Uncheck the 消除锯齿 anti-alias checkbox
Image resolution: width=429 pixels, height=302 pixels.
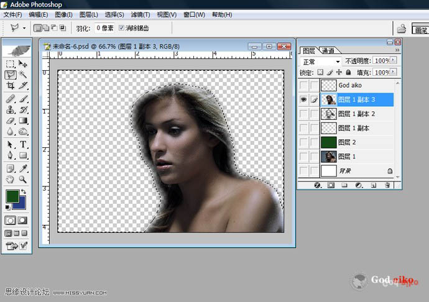click(x=121, y=28)
